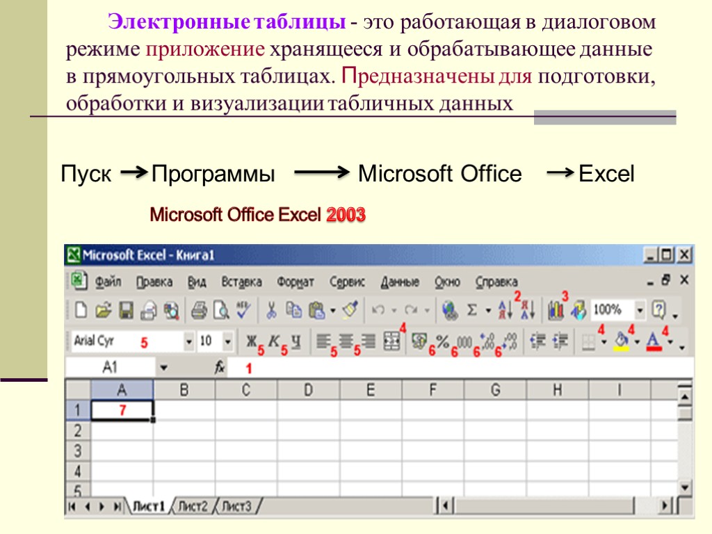This screenshot has height=534, width=712.
Task: Open Print Preview magnifier page icon
Action: coord(222,311)
